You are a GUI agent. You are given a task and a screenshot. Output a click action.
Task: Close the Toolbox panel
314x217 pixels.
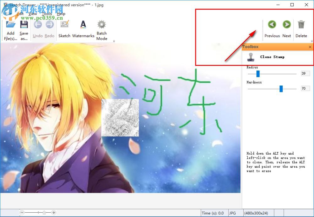(310, 47)
